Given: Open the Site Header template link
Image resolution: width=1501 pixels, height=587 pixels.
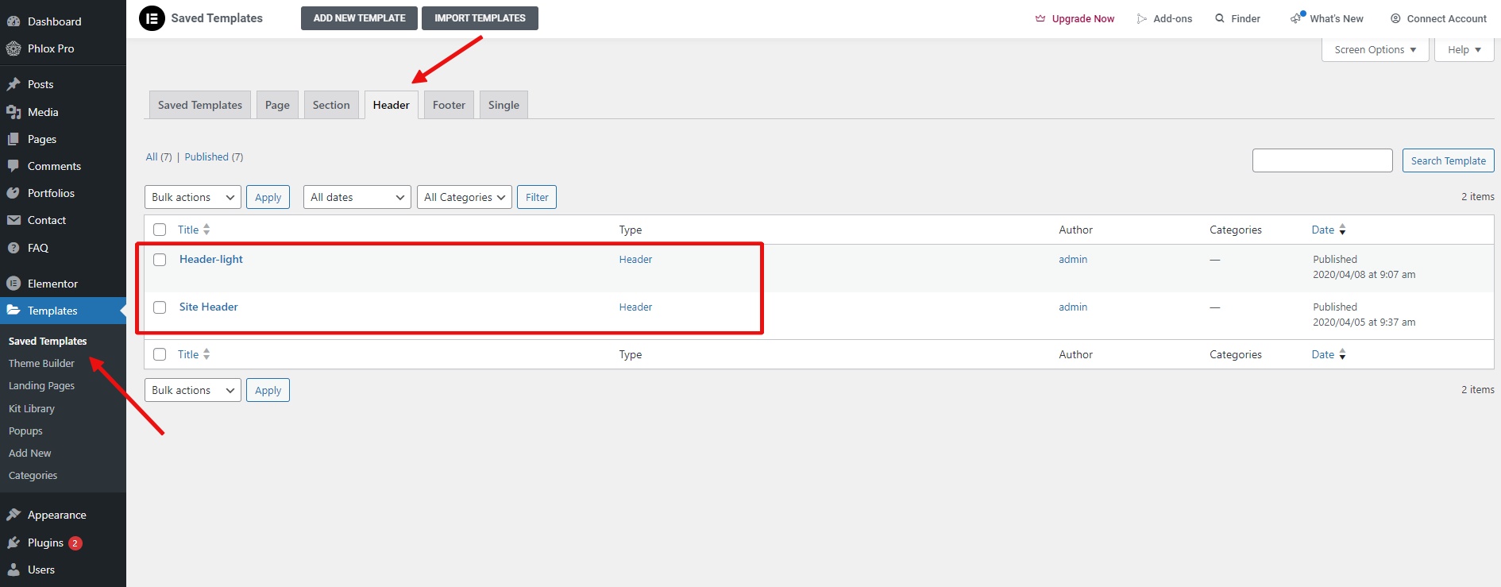Looking at the screenshot, I should pyautogui.click(x=209, y=307).
